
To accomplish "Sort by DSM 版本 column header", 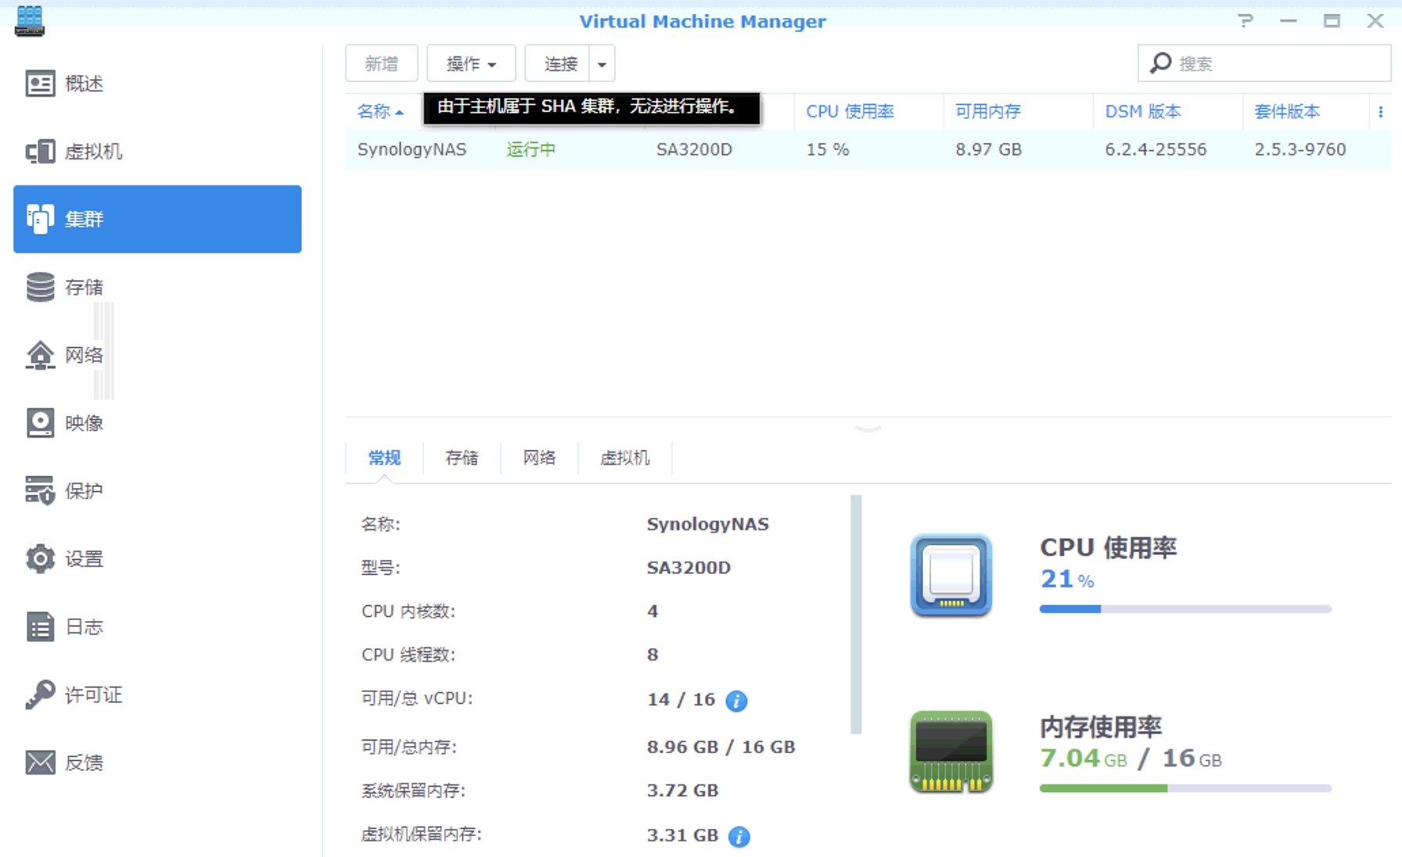I will 1143,112.
